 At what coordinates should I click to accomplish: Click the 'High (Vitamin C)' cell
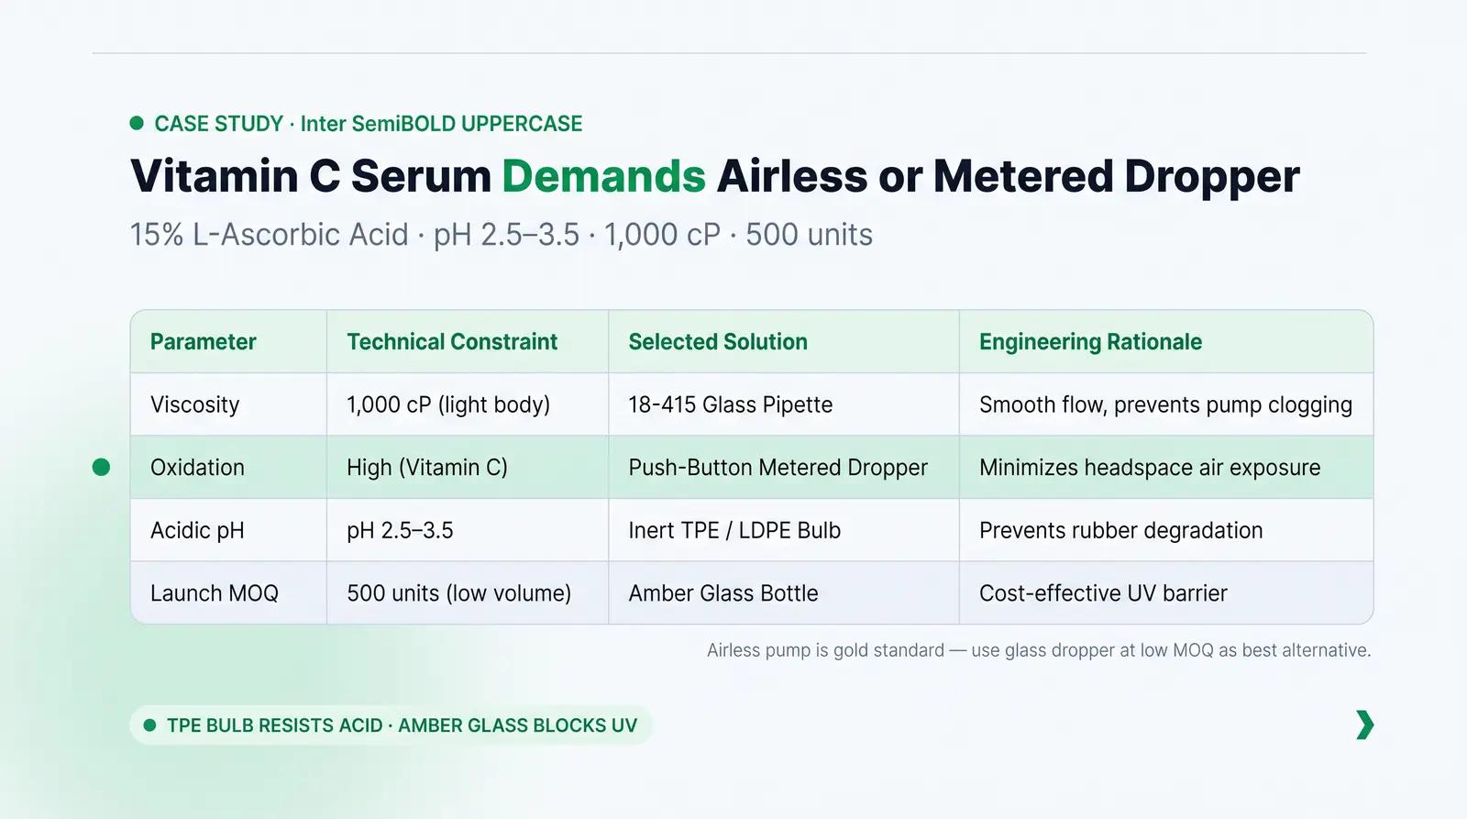pos(468,468)
